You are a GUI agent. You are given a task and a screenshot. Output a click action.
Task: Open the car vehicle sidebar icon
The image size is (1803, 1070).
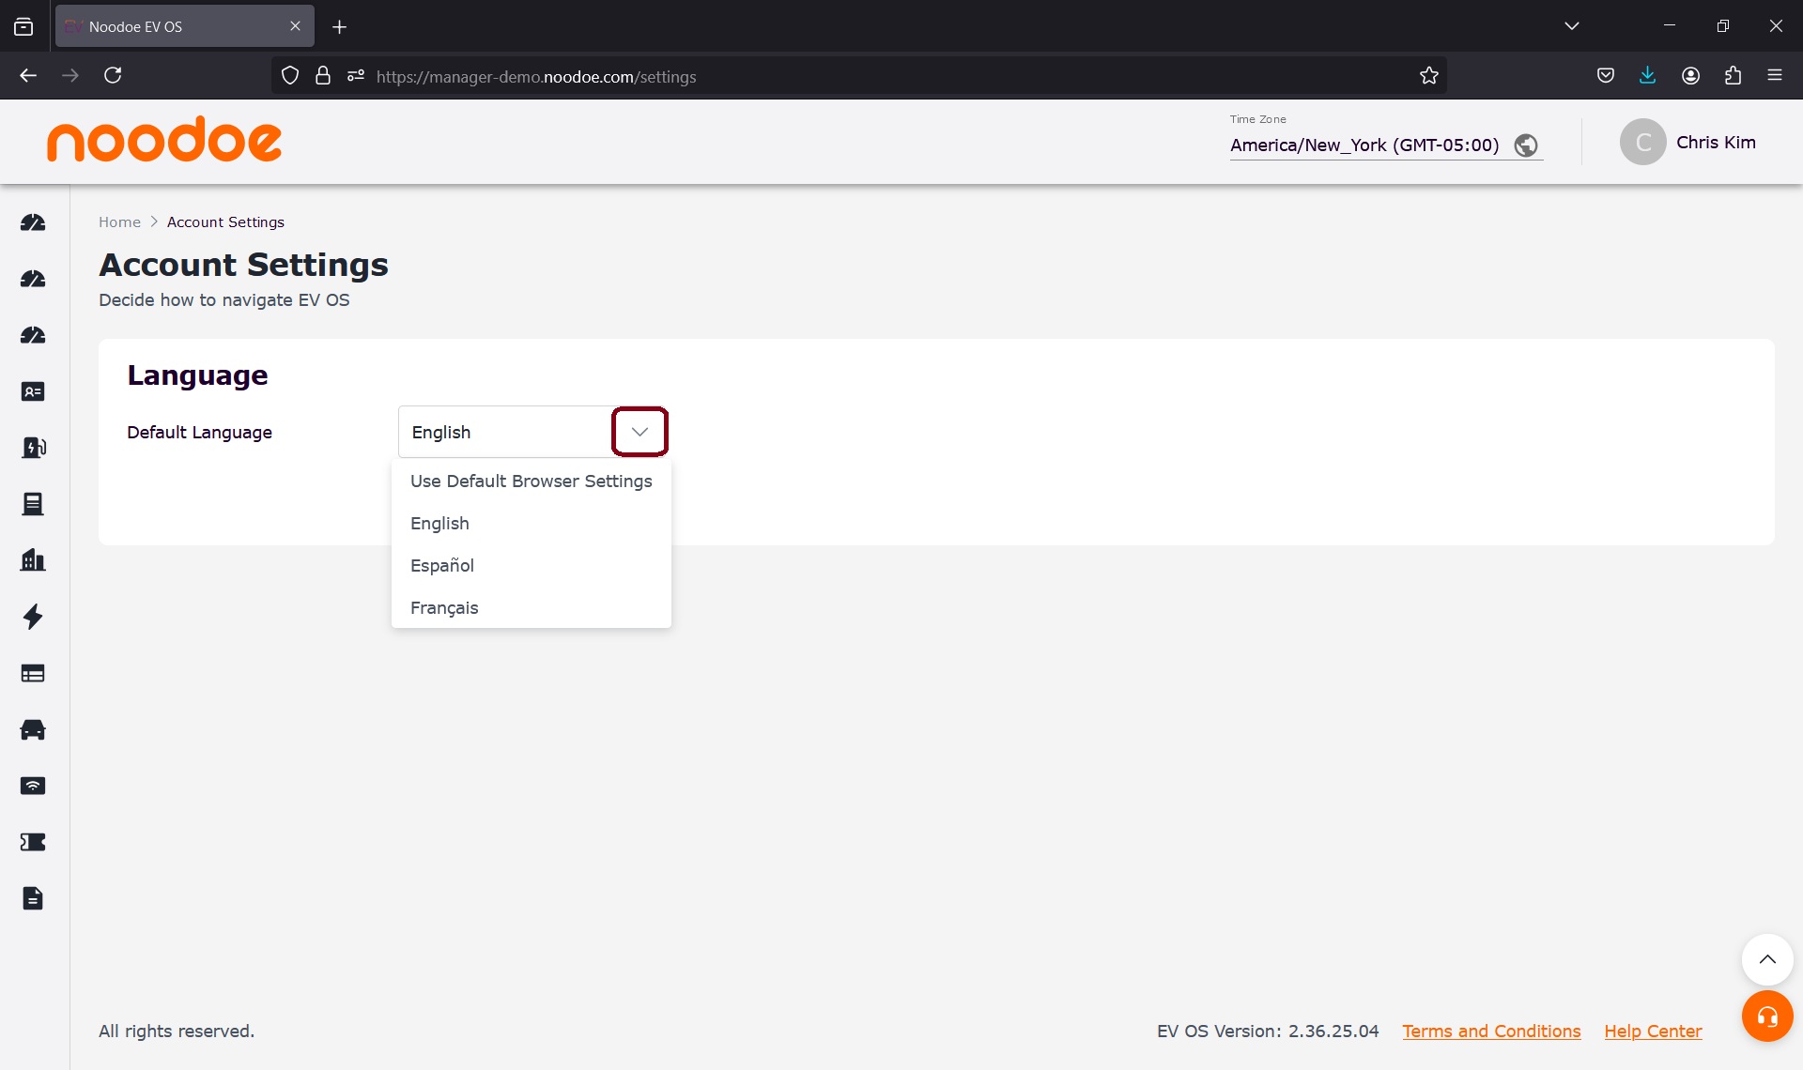point(33,729)
